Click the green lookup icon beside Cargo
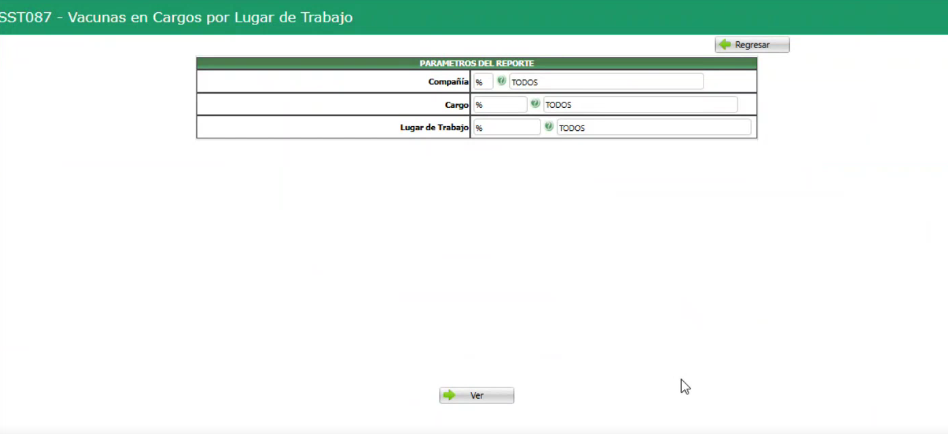 (x=535, y=104)
